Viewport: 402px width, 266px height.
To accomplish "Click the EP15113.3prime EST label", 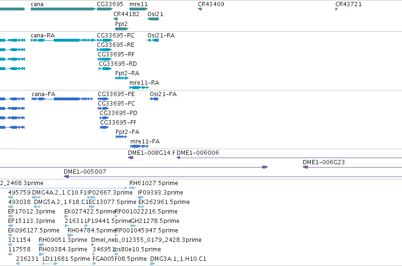I will click(x=32, y=221).
